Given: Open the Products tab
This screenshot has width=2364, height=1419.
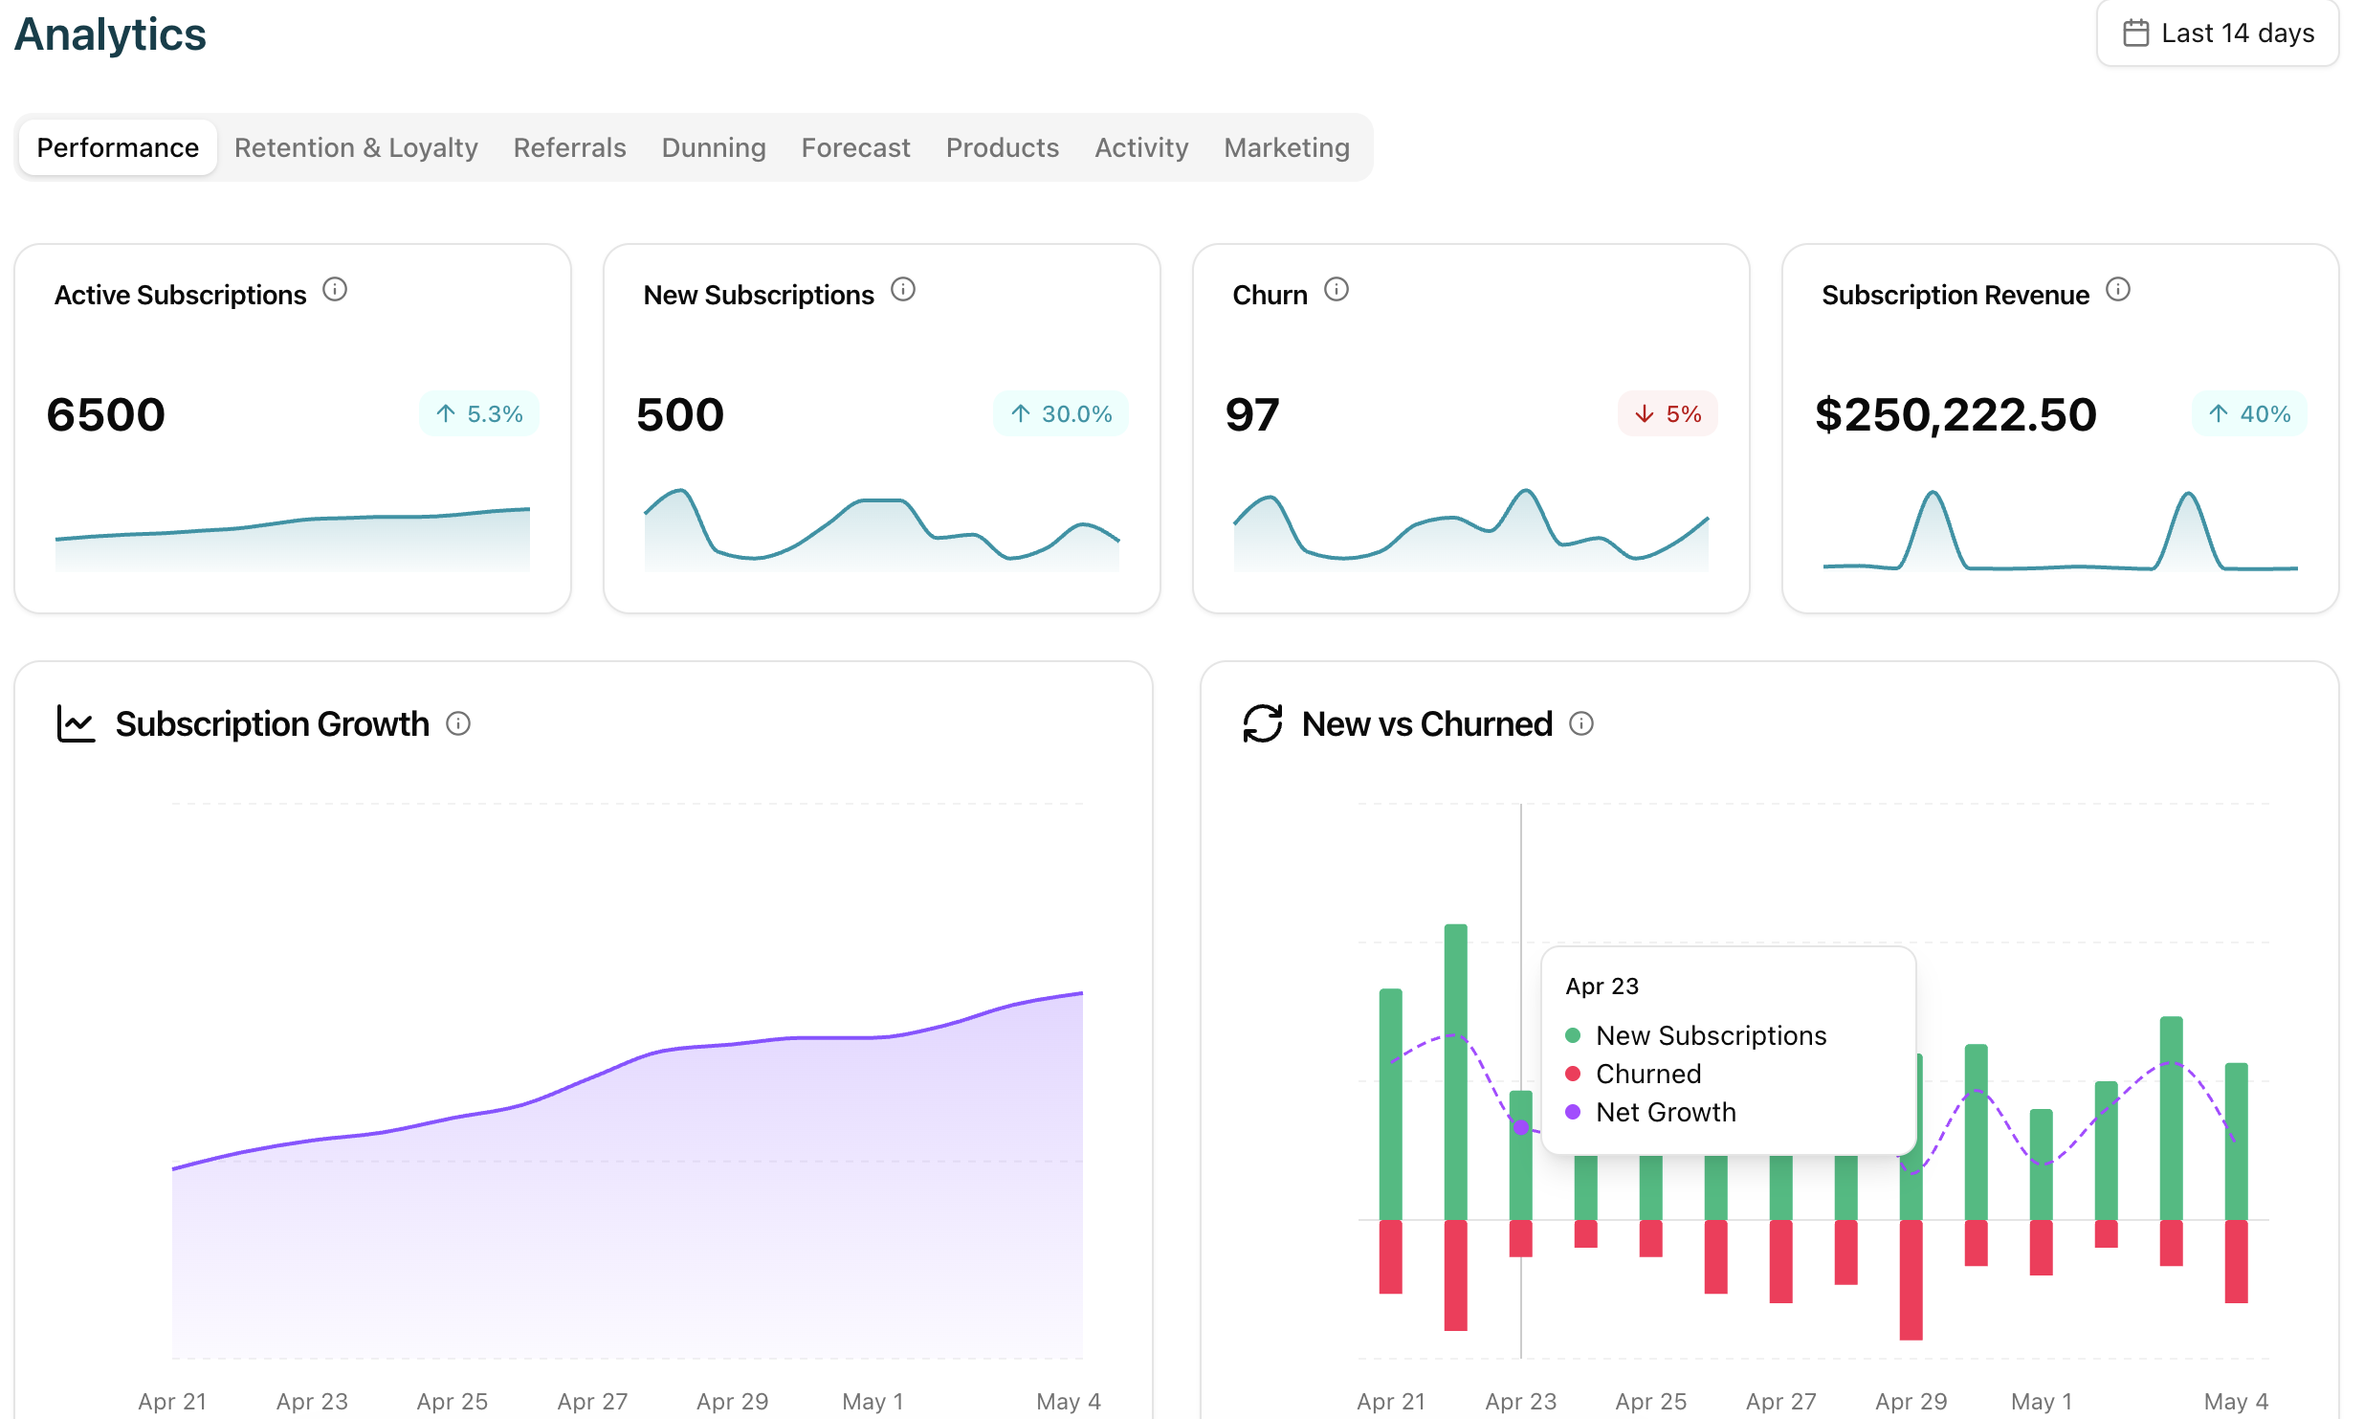Looking at the screenshot, I should click(1003, 147).
